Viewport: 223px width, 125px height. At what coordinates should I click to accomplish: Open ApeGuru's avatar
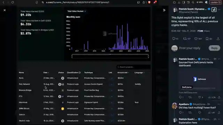175,106
